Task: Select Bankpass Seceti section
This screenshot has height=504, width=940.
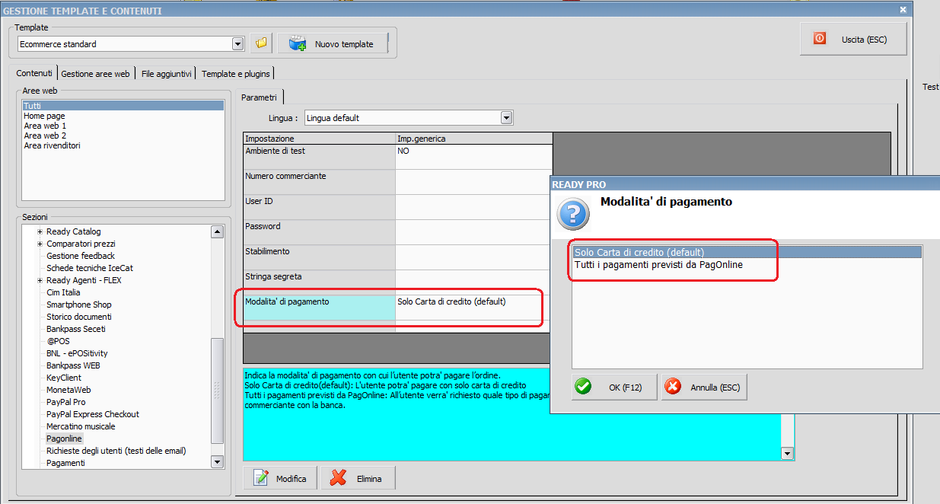Action: pos(76,329)
